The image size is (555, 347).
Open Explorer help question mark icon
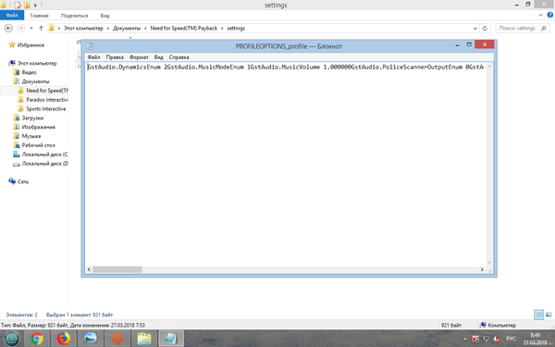point(550,15)
